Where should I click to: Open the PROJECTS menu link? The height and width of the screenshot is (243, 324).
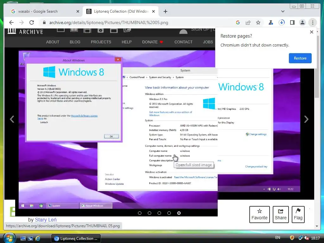click(x=101, y=42)
